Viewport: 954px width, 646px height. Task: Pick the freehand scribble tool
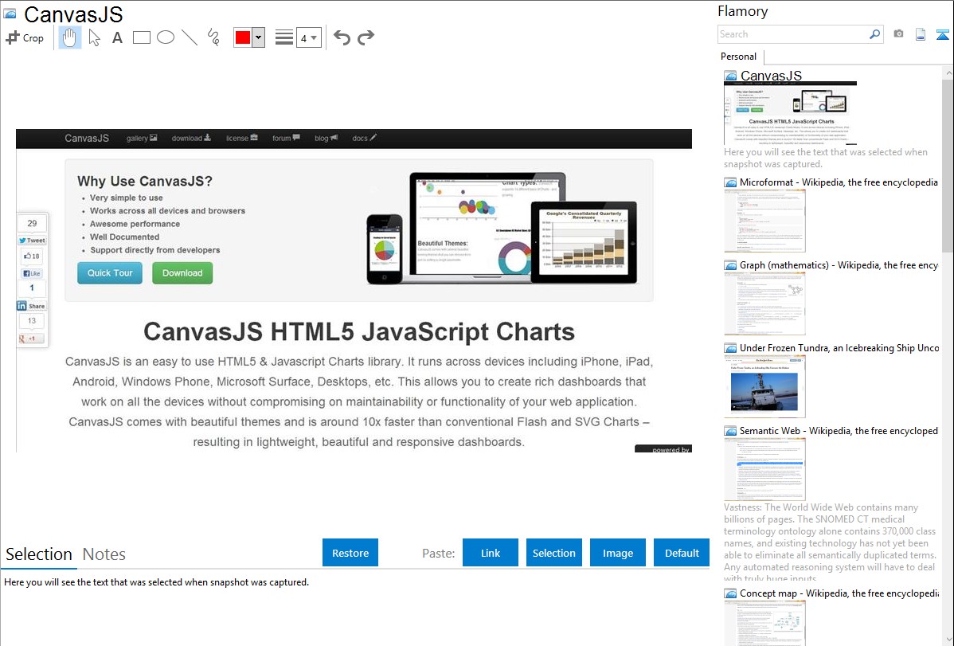tap(213, 37)
